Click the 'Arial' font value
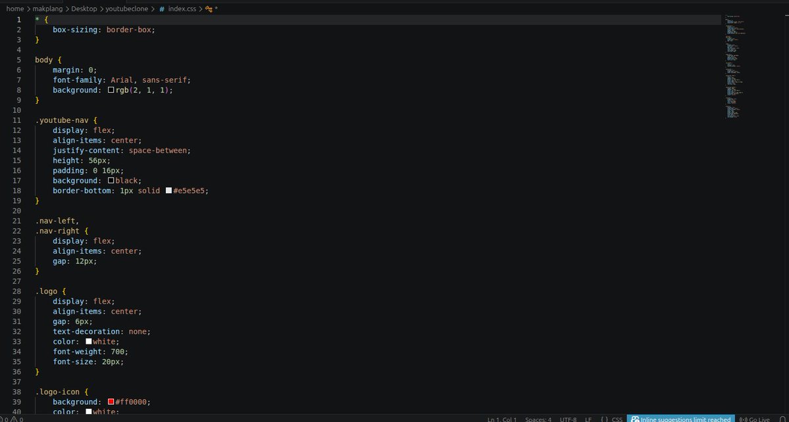Screen dimensions: 789x422 pos(122,80)
